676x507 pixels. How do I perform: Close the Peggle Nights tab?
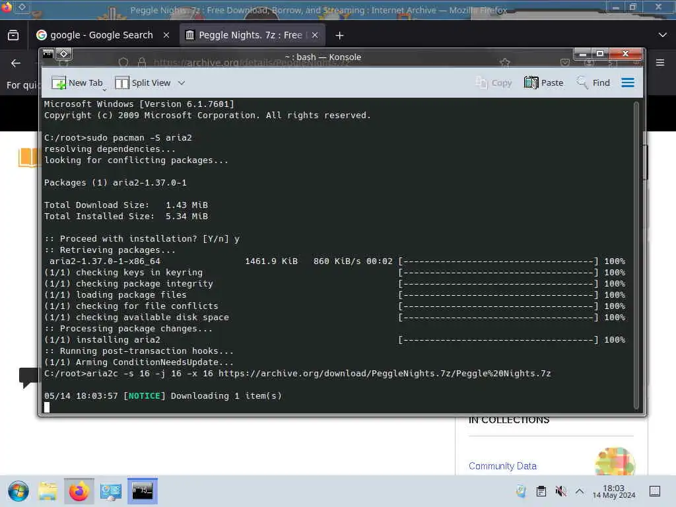(315, 36)
